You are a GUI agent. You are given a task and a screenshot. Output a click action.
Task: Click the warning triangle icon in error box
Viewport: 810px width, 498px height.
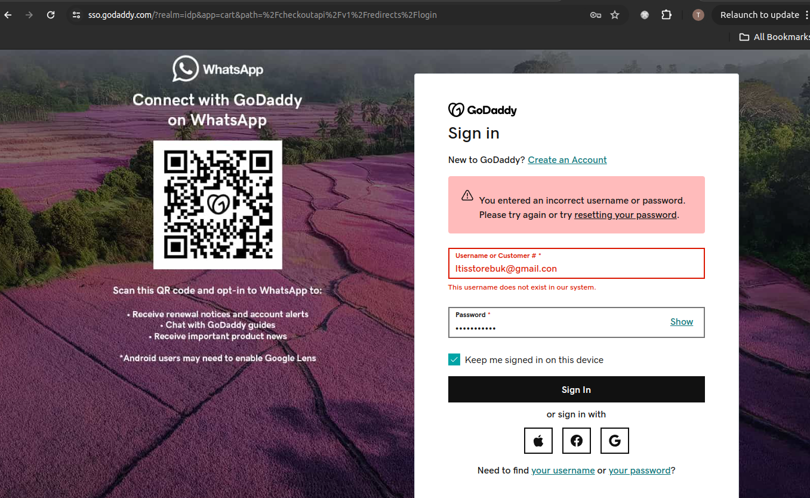(467, 196)
